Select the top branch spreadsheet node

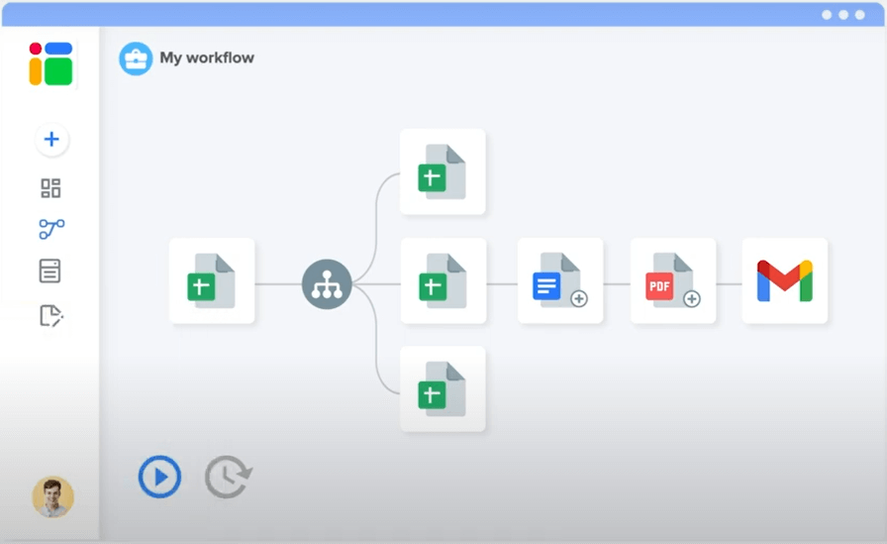pos(443,171)
